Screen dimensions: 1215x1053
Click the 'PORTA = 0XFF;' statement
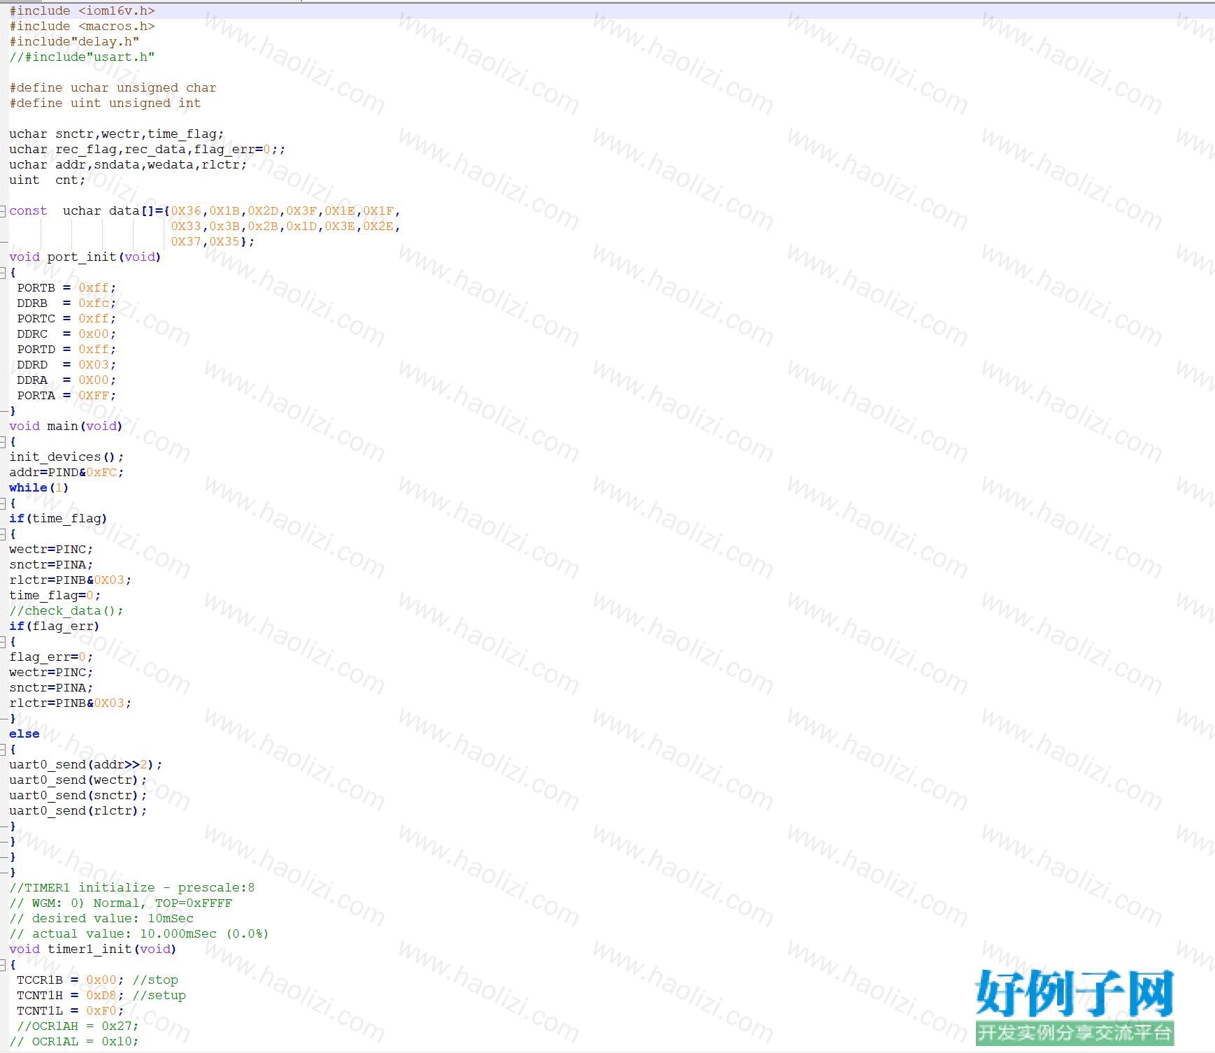tap(66, 396)
